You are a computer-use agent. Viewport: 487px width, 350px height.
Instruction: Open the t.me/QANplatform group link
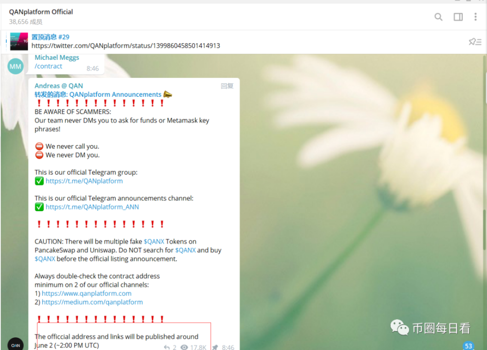(x=84, y=181)
